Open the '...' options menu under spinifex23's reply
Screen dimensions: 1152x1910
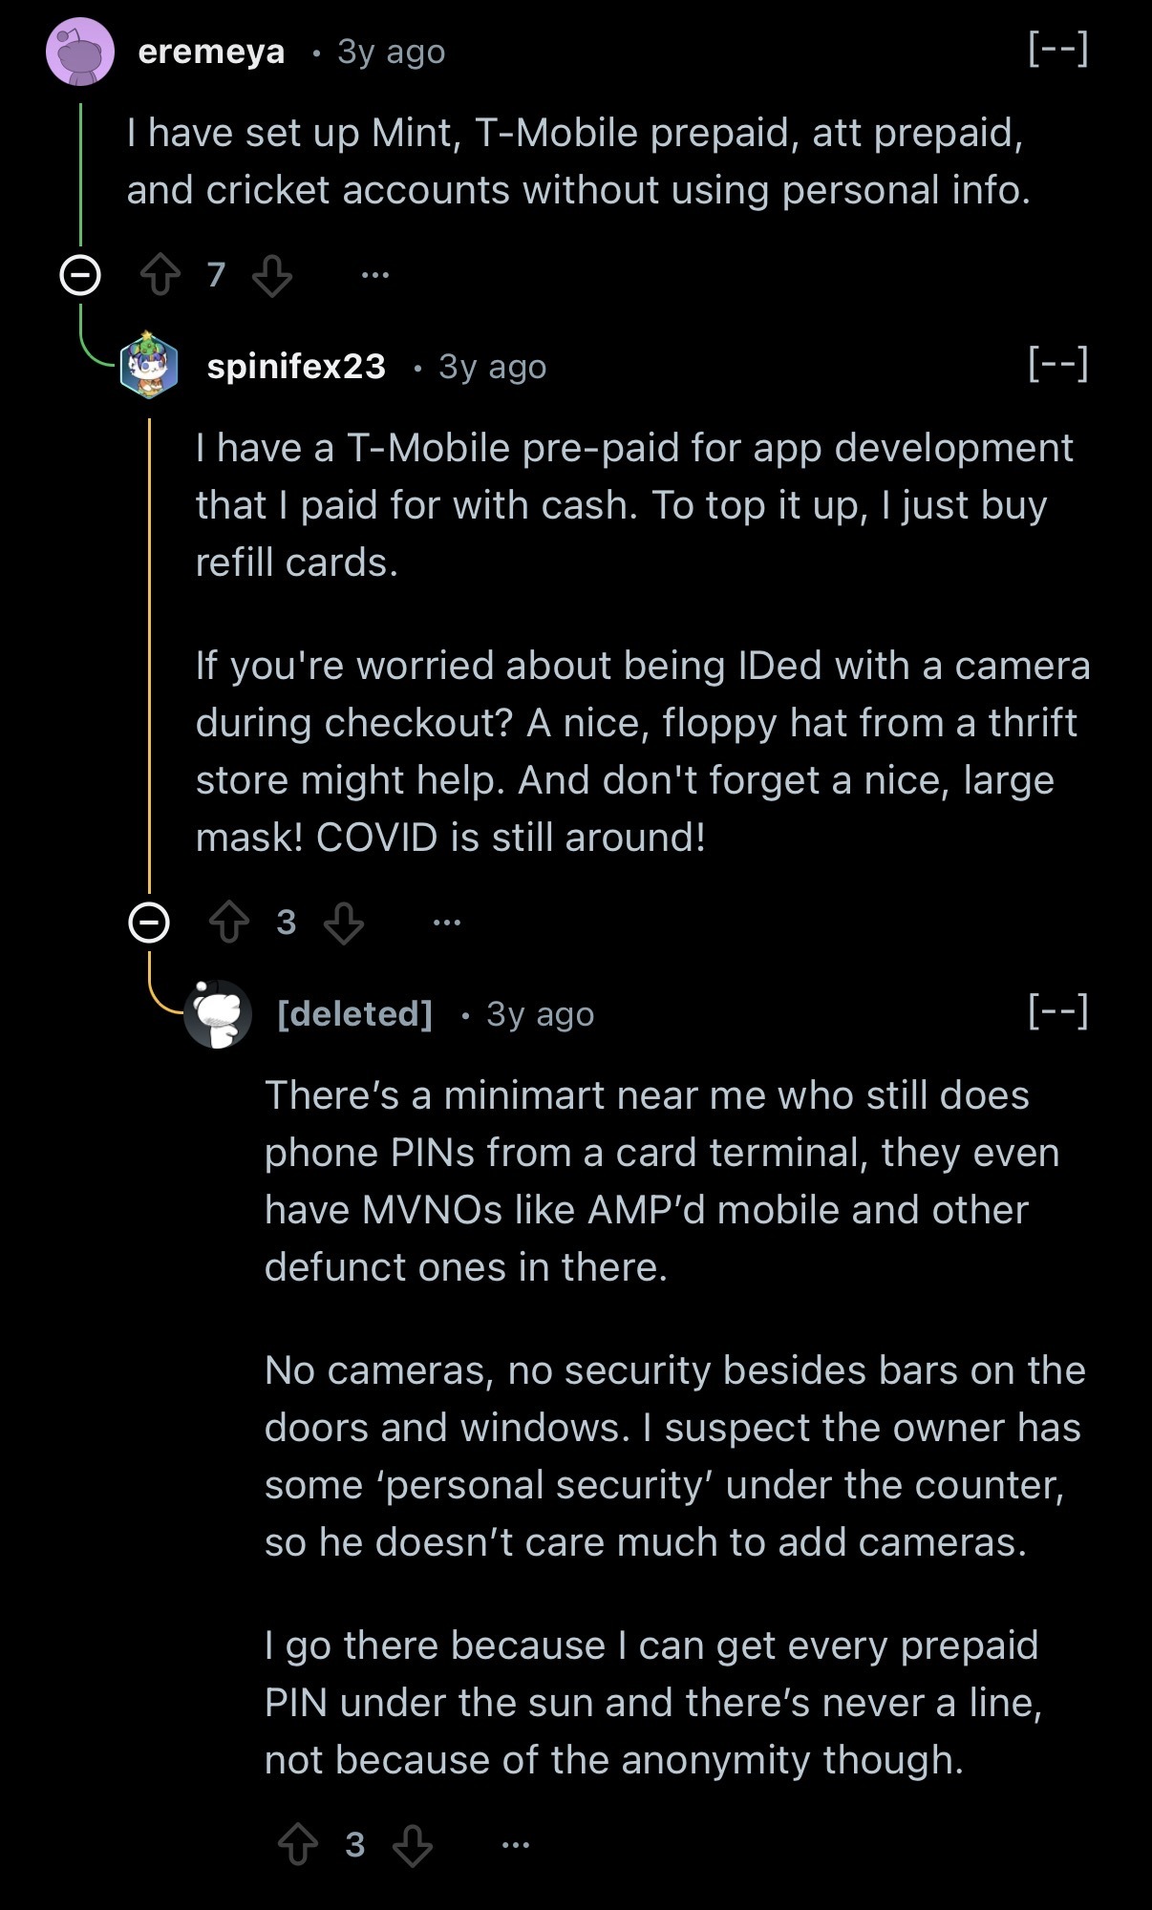coord(446,921)
